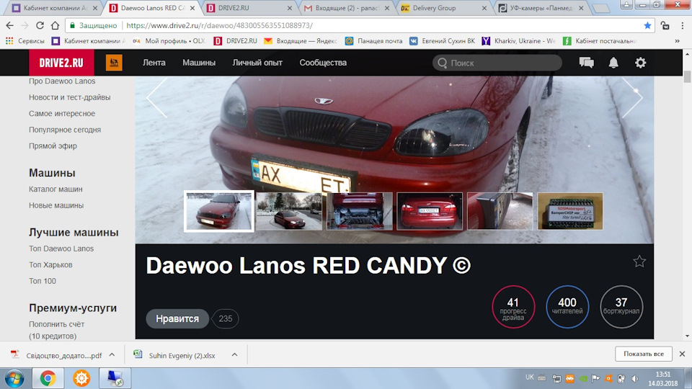Viewport: 692px width, 389px height.
Task: Show previous photo with left arrow
Action: pyautogui.click(x=156, y=98)
